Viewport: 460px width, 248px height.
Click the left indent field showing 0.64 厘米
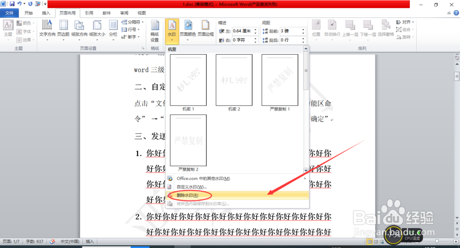pos(242,31)
